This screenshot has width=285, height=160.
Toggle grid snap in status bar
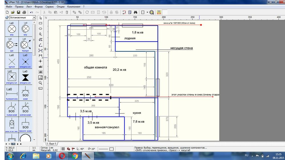click(x=64, y=149)
